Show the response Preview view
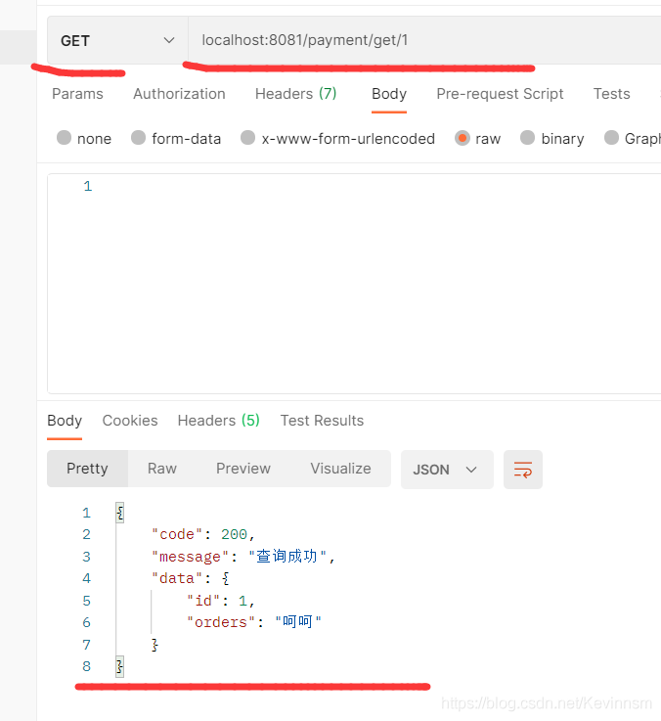 click(x=243, y=469)
